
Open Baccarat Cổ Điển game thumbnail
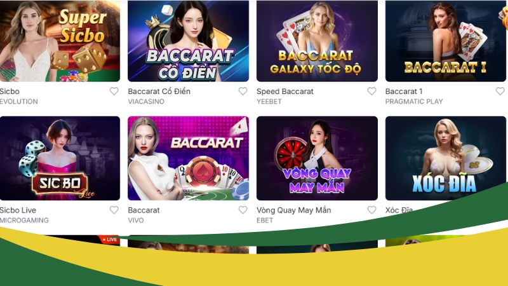188,41
